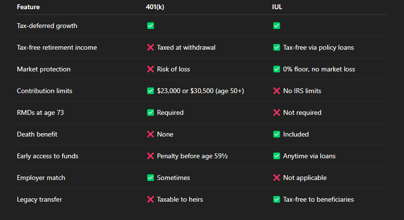Click the None text in Death benefit row
Screen dimensions: 404x220
point(165,134)
